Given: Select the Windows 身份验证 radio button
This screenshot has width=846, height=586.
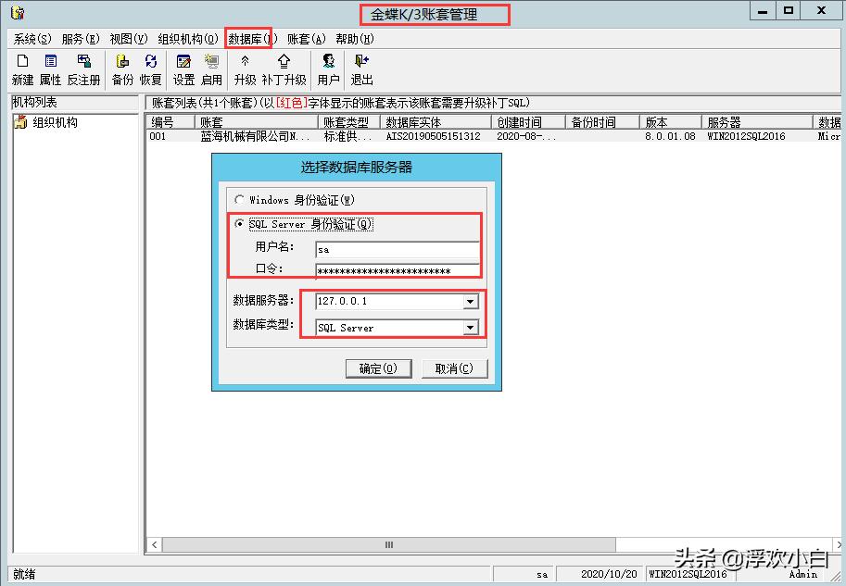Looking at the screenshot, I should pyautogui.click(x=240, y=202).
